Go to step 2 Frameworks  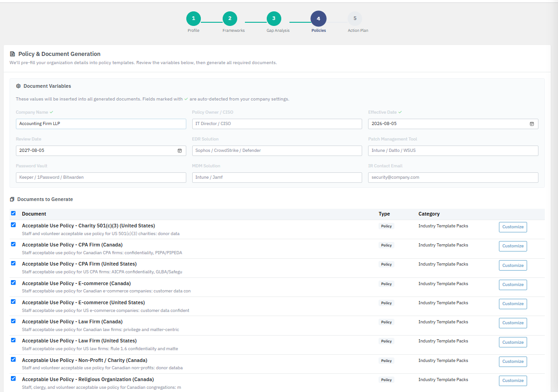(x=229, y=19)
